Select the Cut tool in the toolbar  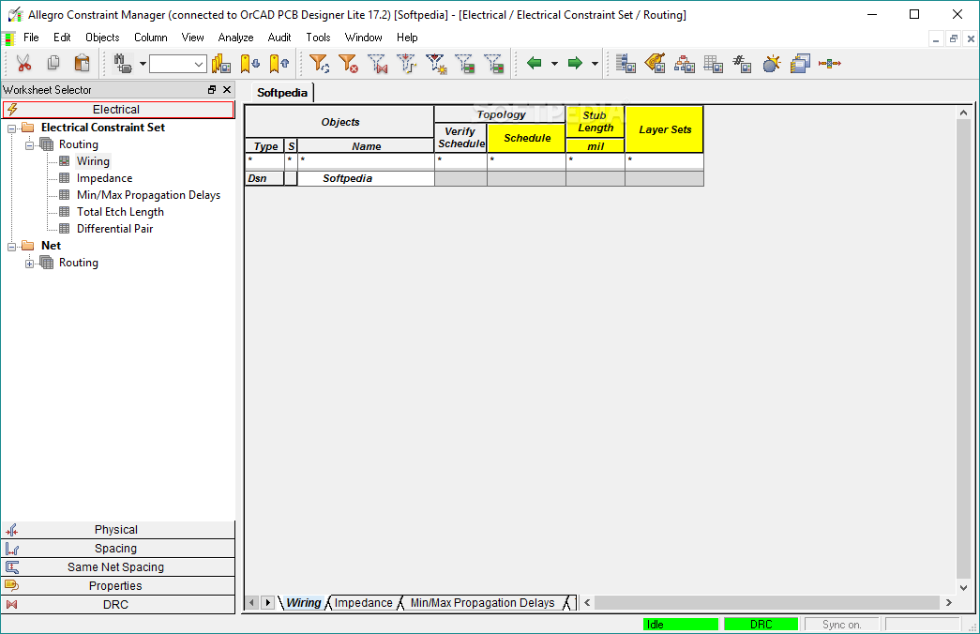pos(23,63)
